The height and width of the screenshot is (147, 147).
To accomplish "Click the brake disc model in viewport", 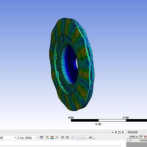I will [71, 64].
